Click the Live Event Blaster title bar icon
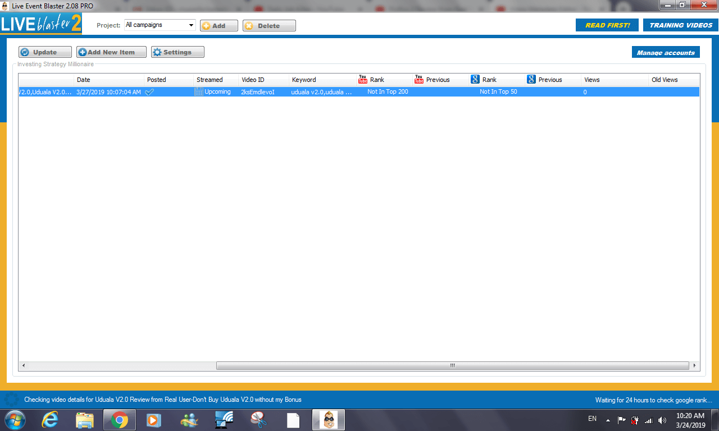The image size is (719, 431). tap(5, 6)
